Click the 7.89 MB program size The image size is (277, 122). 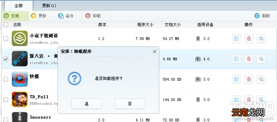click(143, 39)
